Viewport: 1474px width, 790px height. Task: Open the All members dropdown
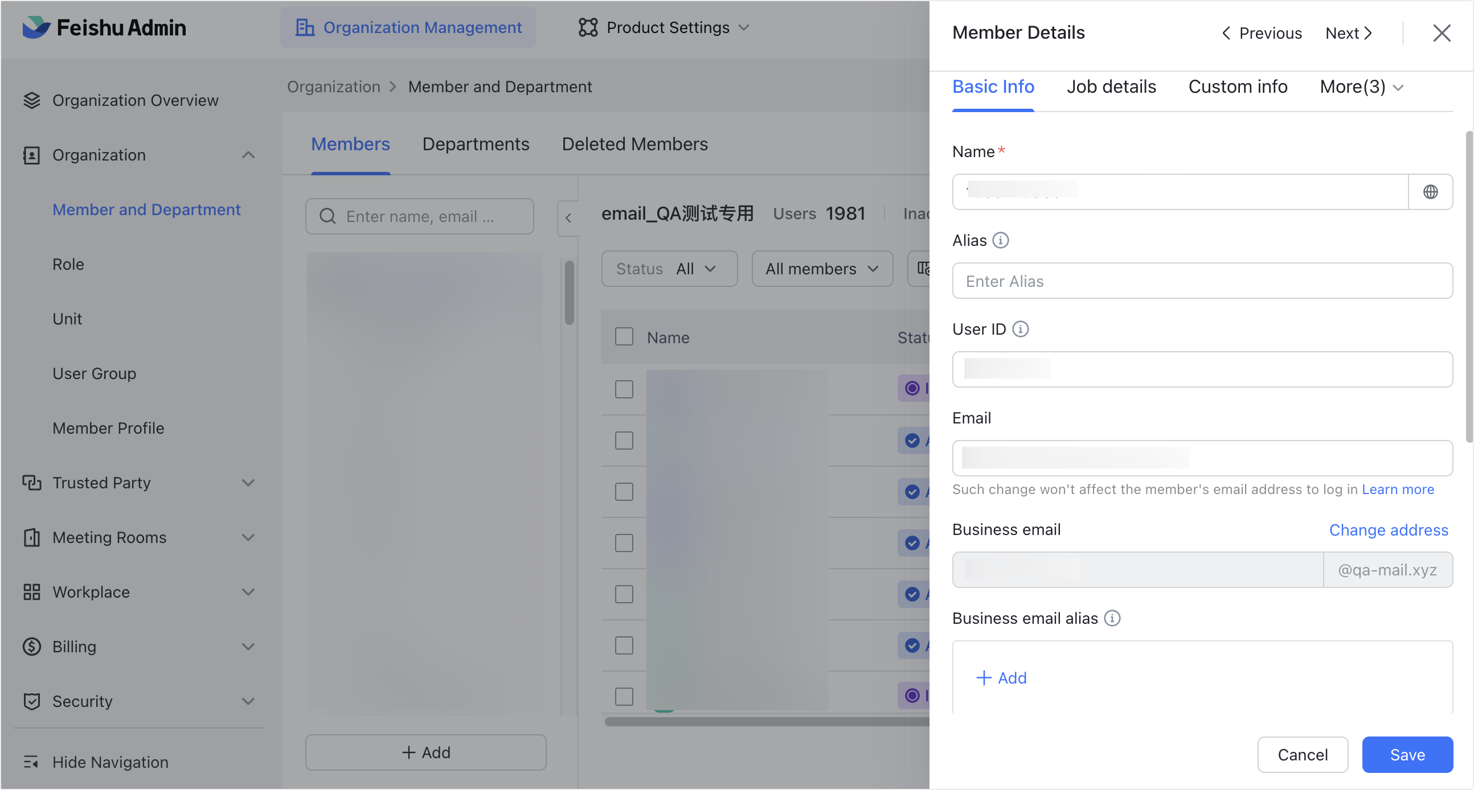[822, 269]
